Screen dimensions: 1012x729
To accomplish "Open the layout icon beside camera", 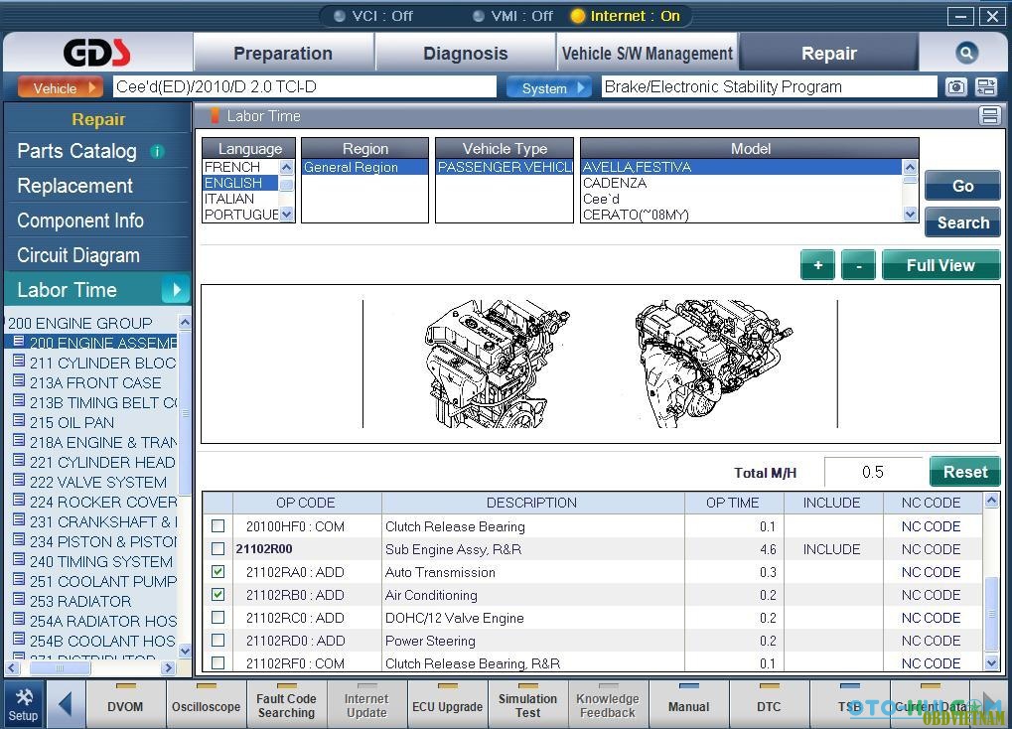I will pos(986,87).
